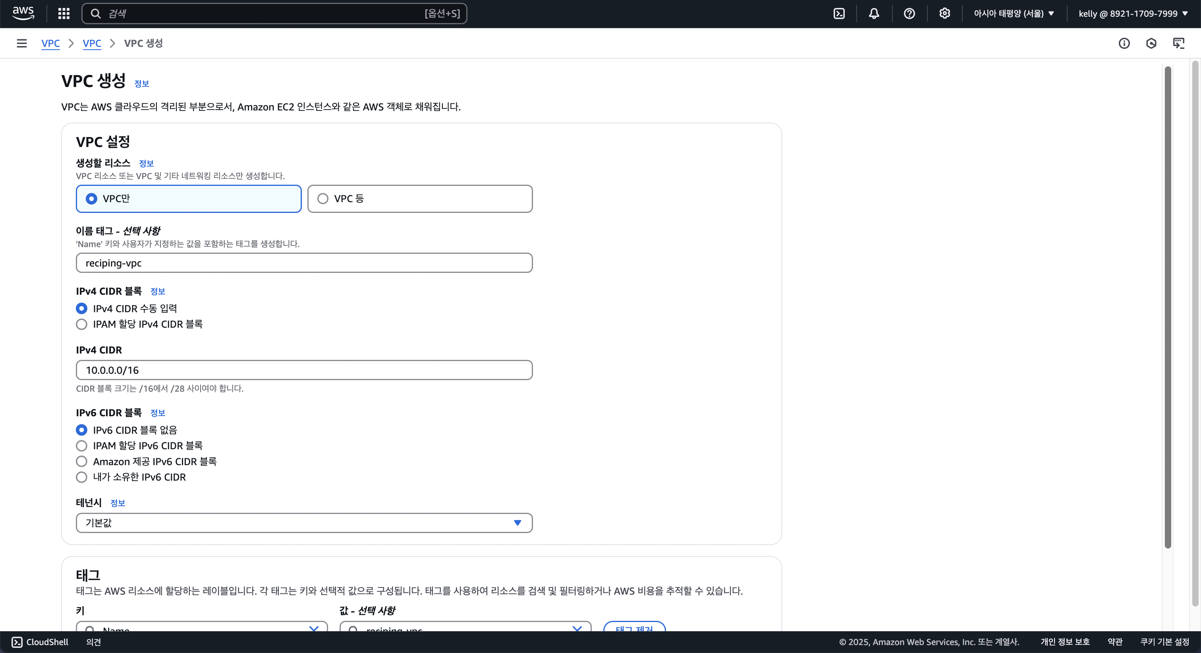Open the notifications bell

point(874,14)
